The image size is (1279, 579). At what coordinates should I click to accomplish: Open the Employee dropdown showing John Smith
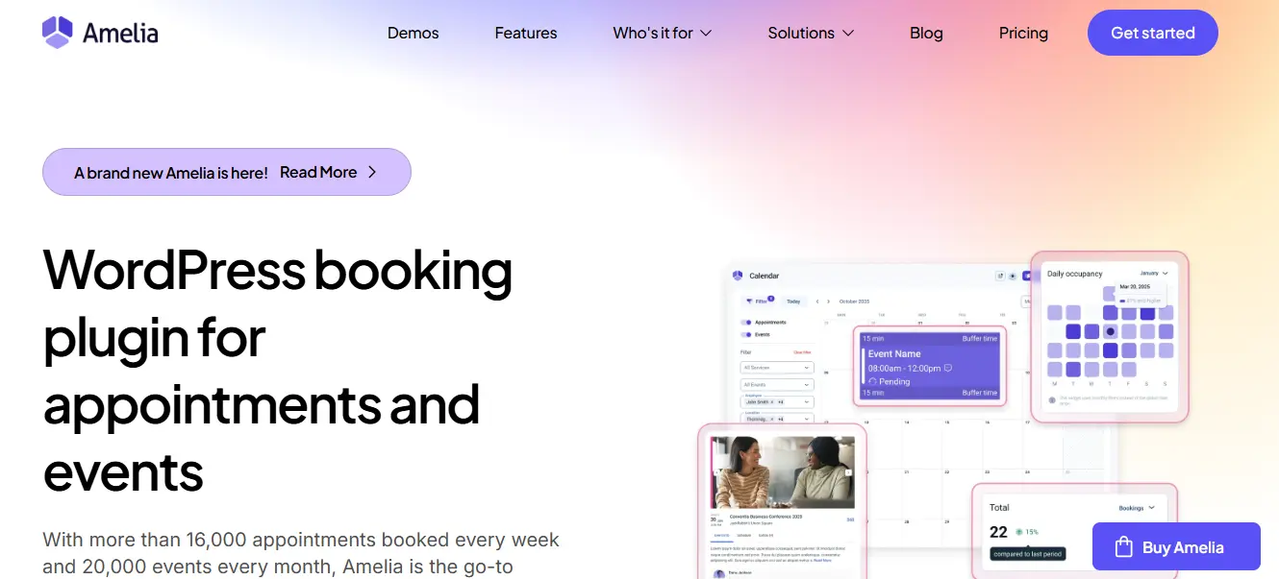(777, 402)
